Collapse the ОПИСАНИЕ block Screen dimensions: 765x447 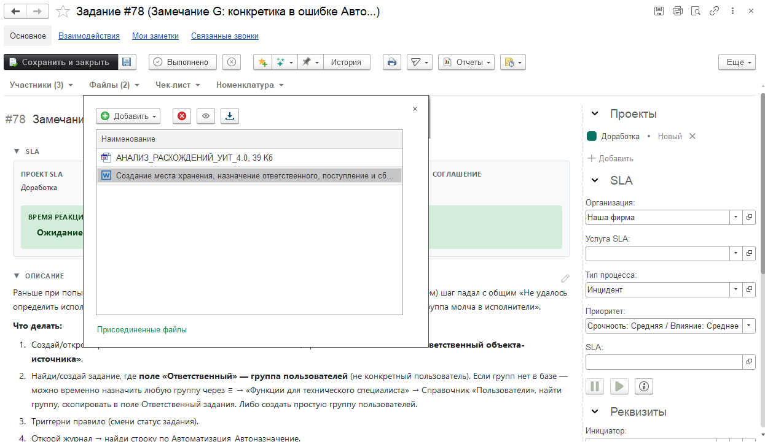[x=17, y=276]
